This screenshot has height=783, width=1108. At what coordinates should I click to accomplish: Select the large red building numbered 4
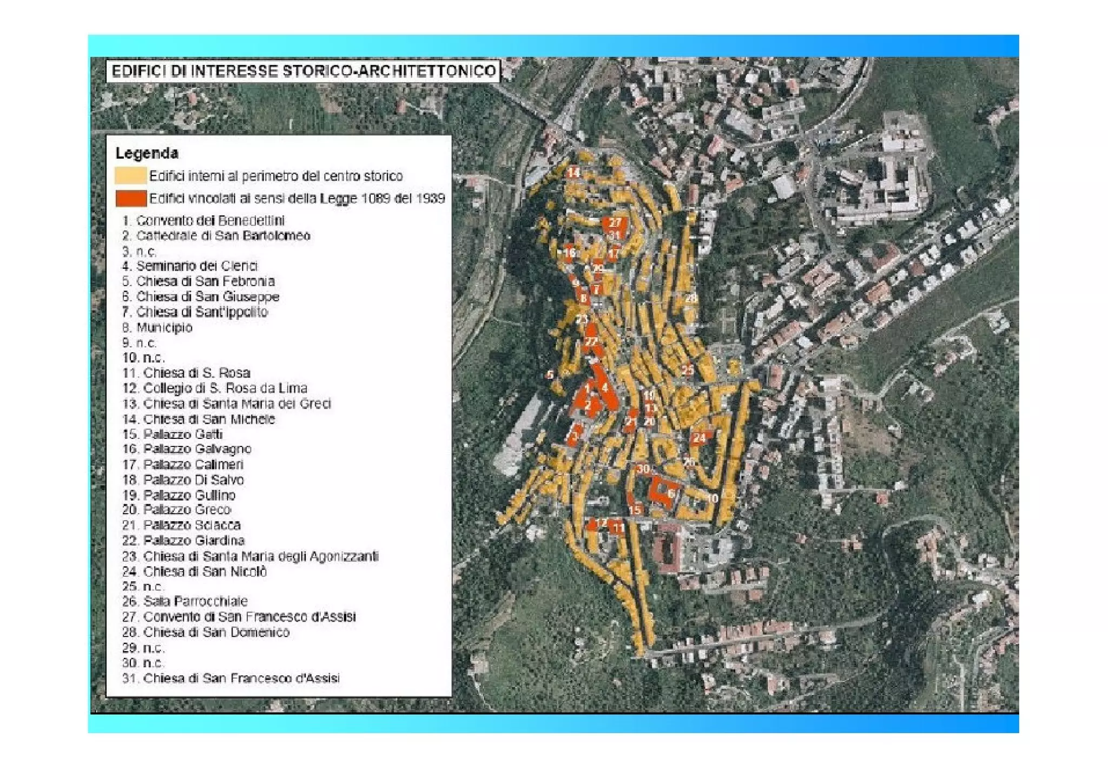click(x=604, y=387)
